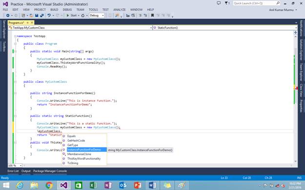Screen dimensions: 305x190
Task: Switch to the Output tab
Action: coord(26,171)
